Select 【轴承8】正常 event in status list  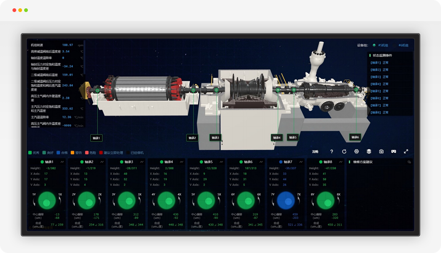tap(379, 112)
